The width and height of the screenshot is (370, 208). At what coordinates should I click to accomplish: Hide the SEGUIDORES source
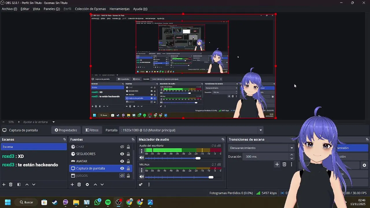tap(122, 154)
